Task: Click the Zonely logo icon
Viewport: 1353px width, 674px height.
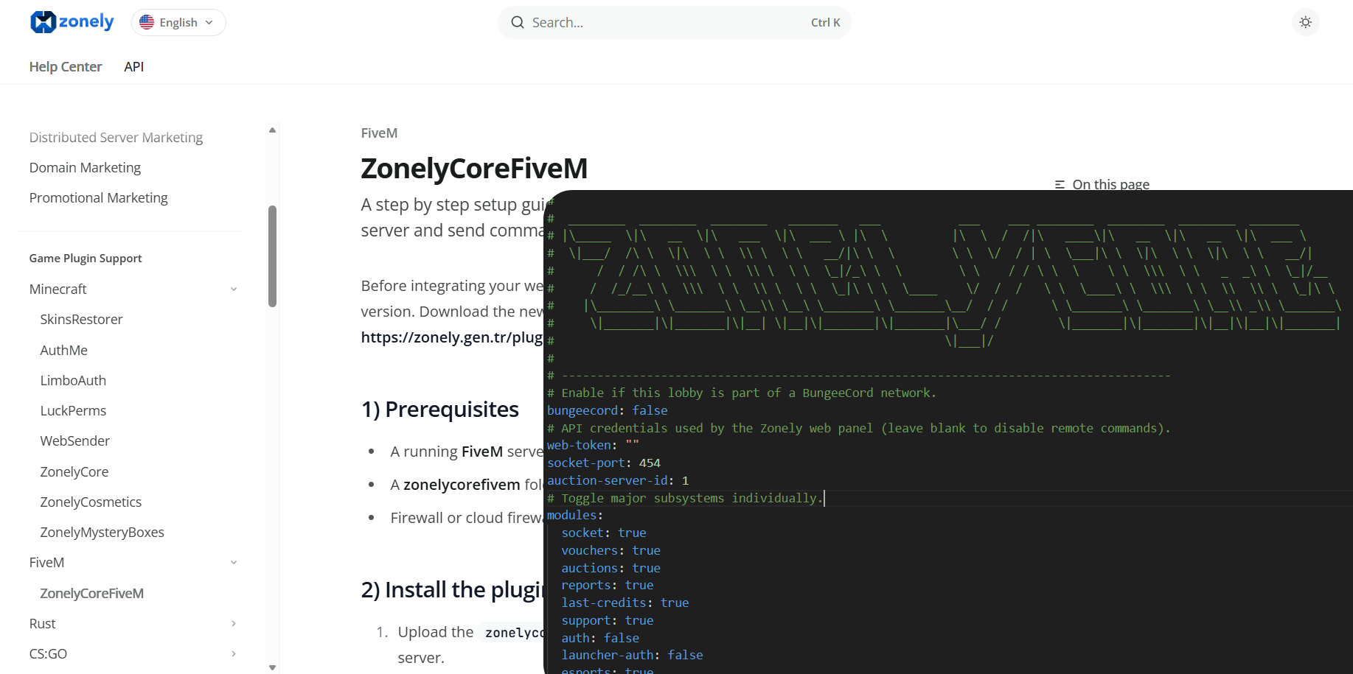Action: click(x=43, y=22)
